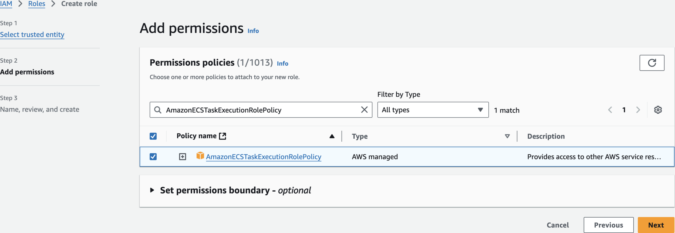
Task: Go to next results page
Action: point(638,110)
